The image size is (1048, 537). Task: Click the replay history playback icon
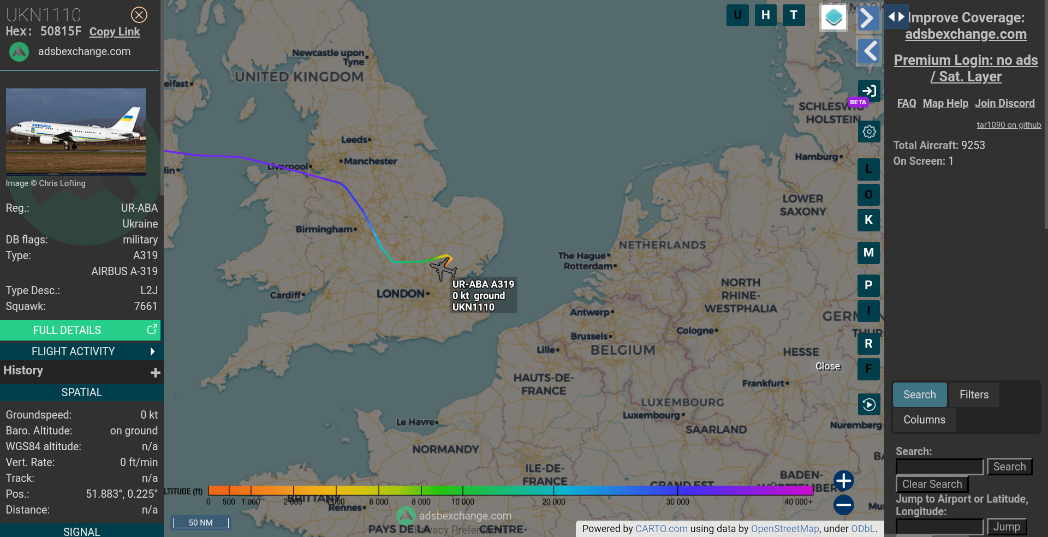(869, 404)
